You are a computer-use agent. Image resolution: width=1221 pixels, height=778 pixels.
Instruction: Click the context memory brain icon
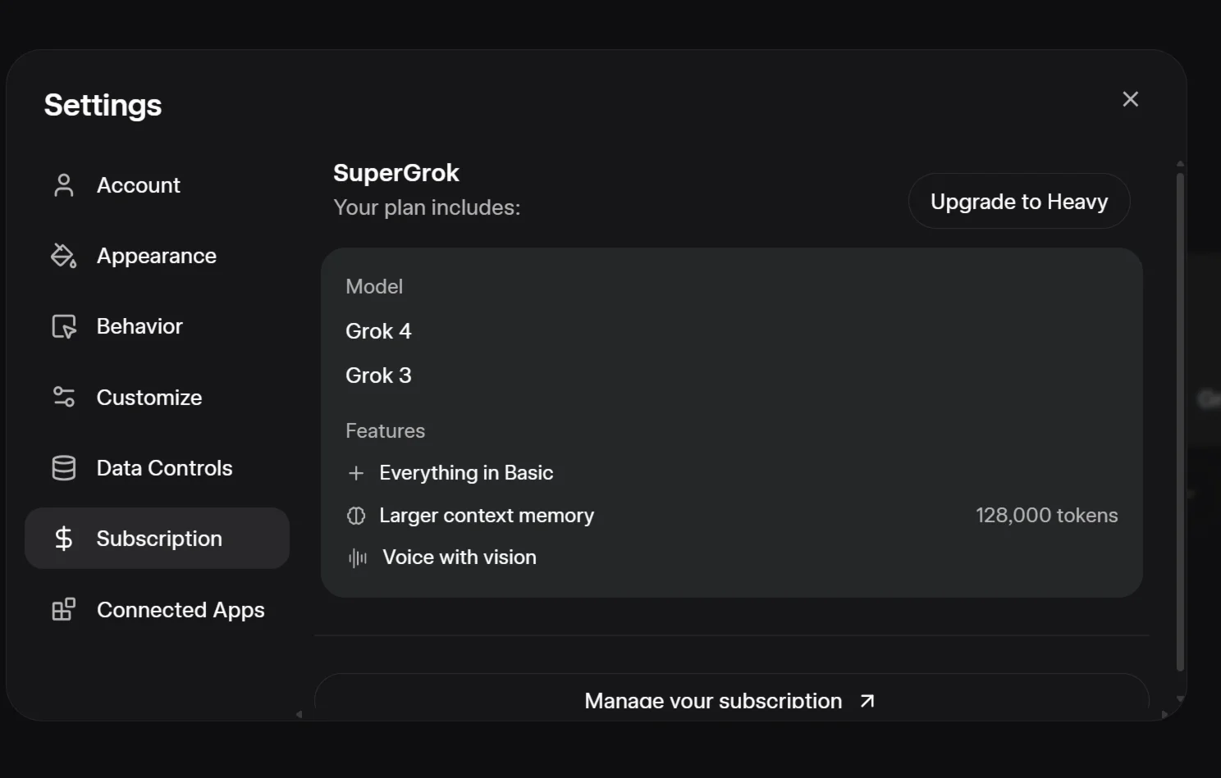tap(356, 516)
